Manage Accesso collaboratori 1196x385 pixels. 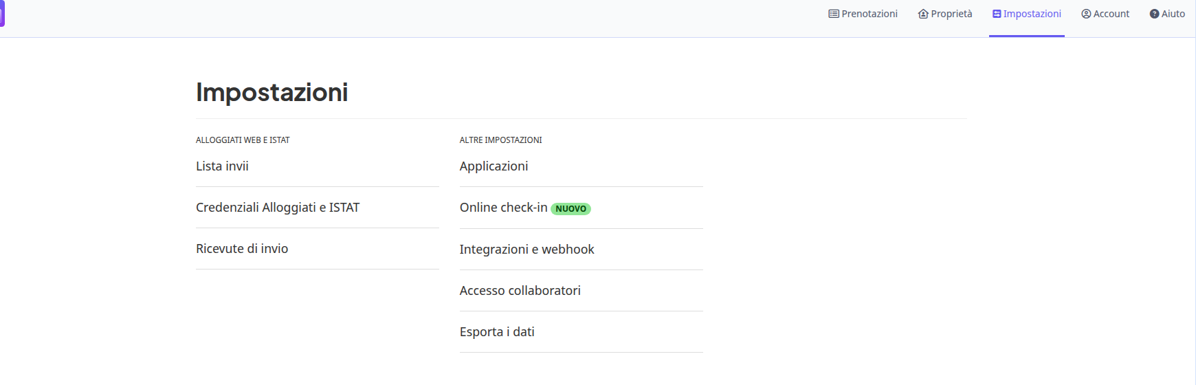[520, 291]
